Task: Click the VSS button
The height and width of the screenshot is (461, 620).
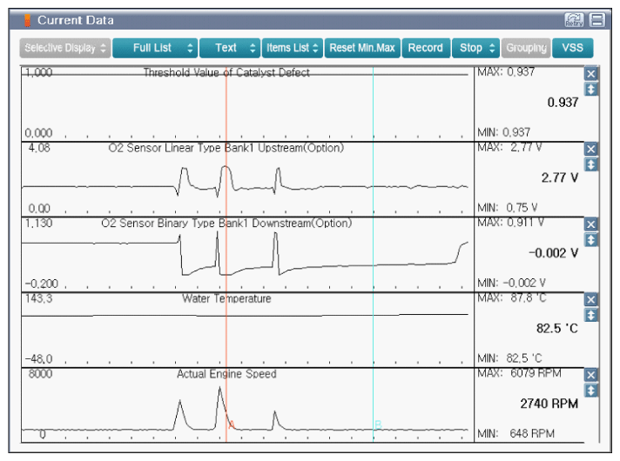Action: click(x=573, y=48)
